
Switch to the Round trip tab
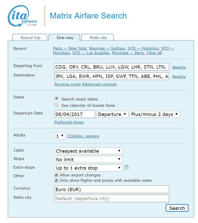(x=30, y=38)
